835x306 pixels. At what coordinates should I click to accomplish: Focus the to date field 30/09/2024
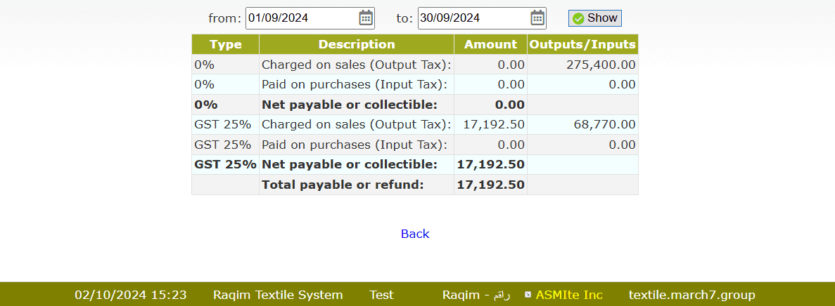(473, 18)
